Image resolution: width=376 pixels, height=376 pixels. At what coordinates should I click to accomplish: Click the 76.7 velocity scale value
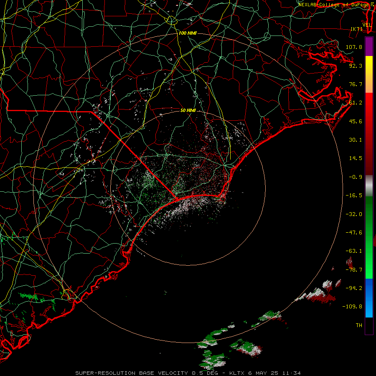coord(356,84)
